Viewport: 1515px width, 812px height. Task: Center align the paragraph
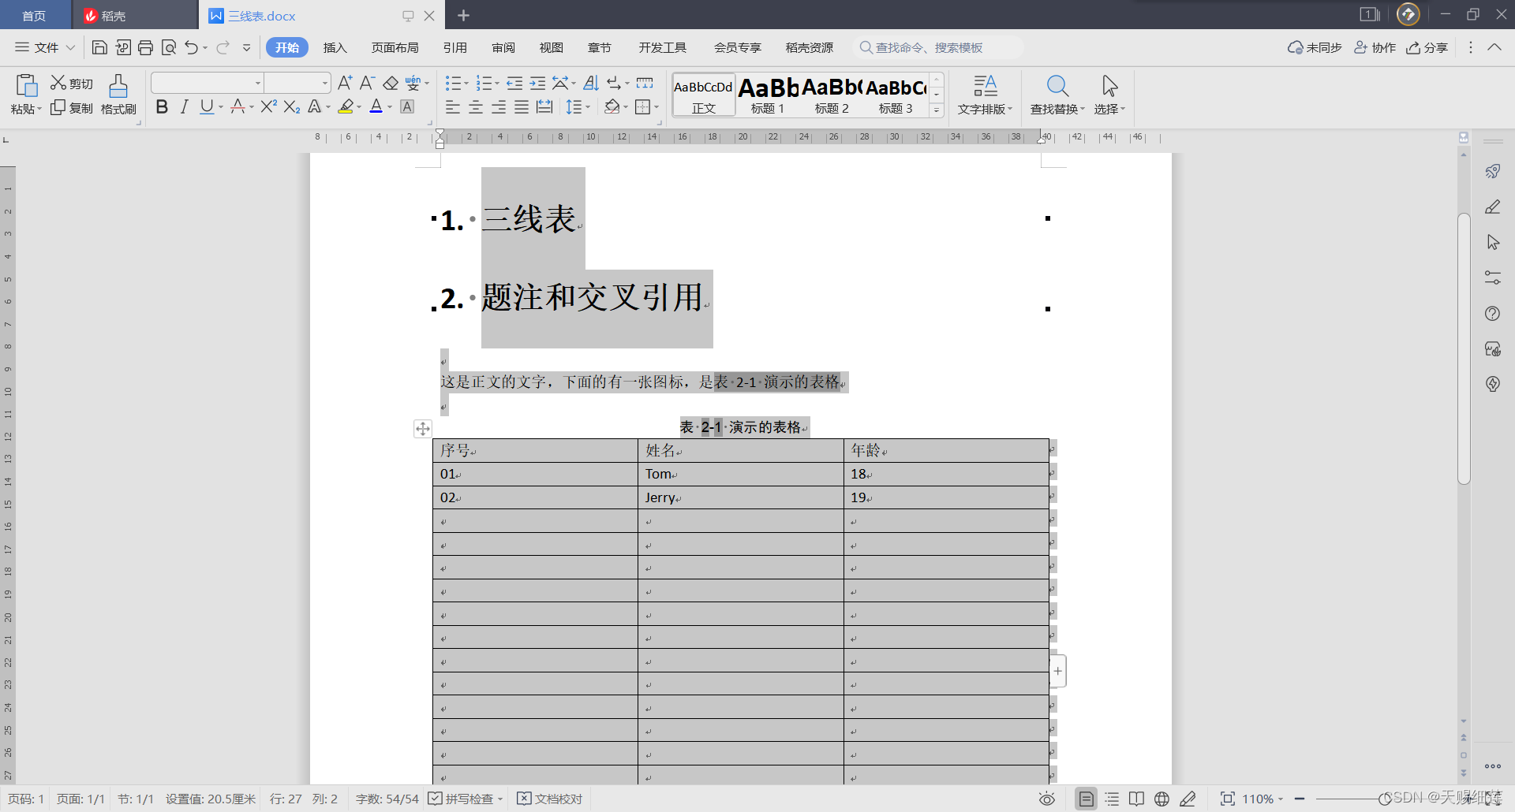click(x=476, y=107)
